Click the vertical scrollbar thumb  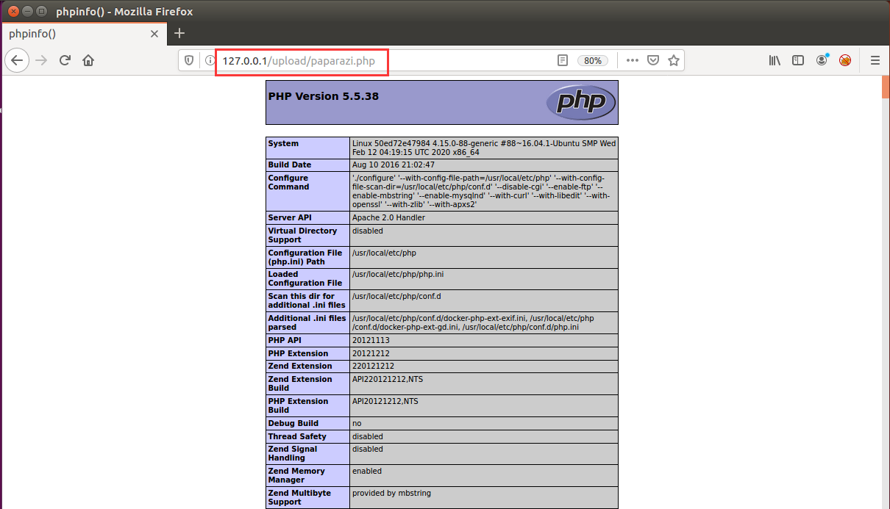pyautogui.click(x=886, y=86)
